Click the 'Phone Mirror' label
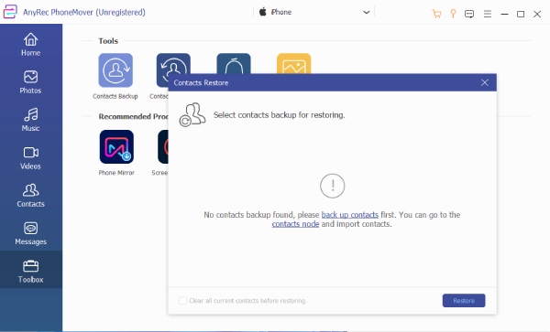This screenshot has height=332, width=550. pyautogui.click(x=116, y=173)
